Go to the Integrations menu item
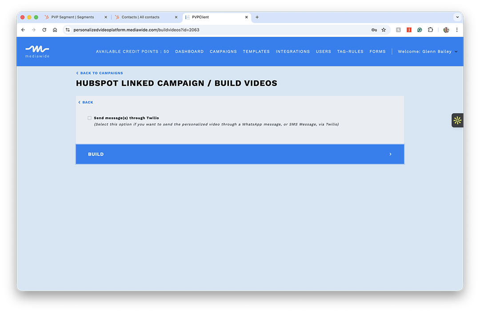 click(292, 52)
